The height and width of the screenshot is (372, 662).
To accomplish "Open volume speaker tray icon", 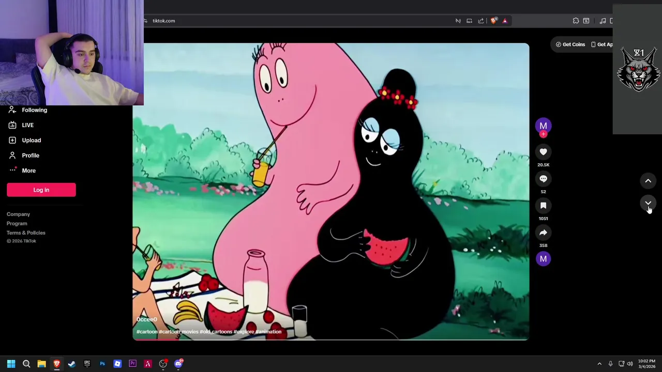I will (x=630, y=364).
